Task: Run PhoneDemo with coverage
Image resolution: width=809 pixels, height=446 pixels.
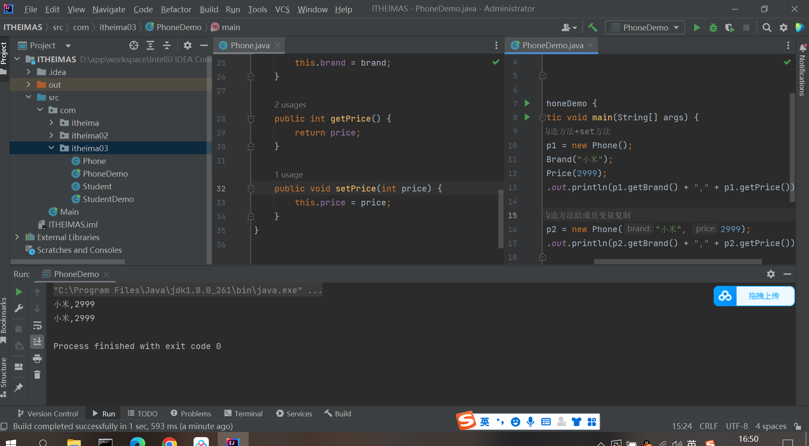Action: tap(729, 28)
